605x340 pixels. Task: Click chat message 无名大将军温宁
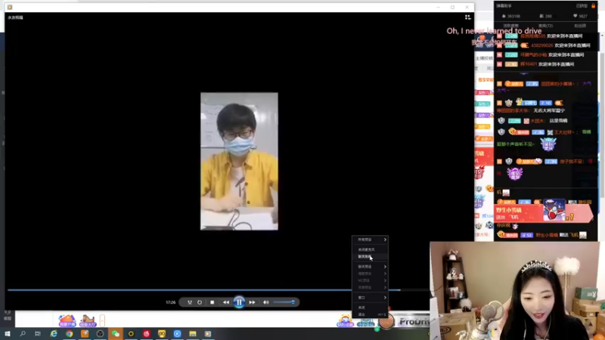tap(549, 110)
